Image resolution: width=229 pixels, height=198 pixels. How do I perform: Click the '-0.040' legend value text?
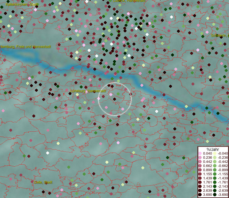(x=223, y=153)
